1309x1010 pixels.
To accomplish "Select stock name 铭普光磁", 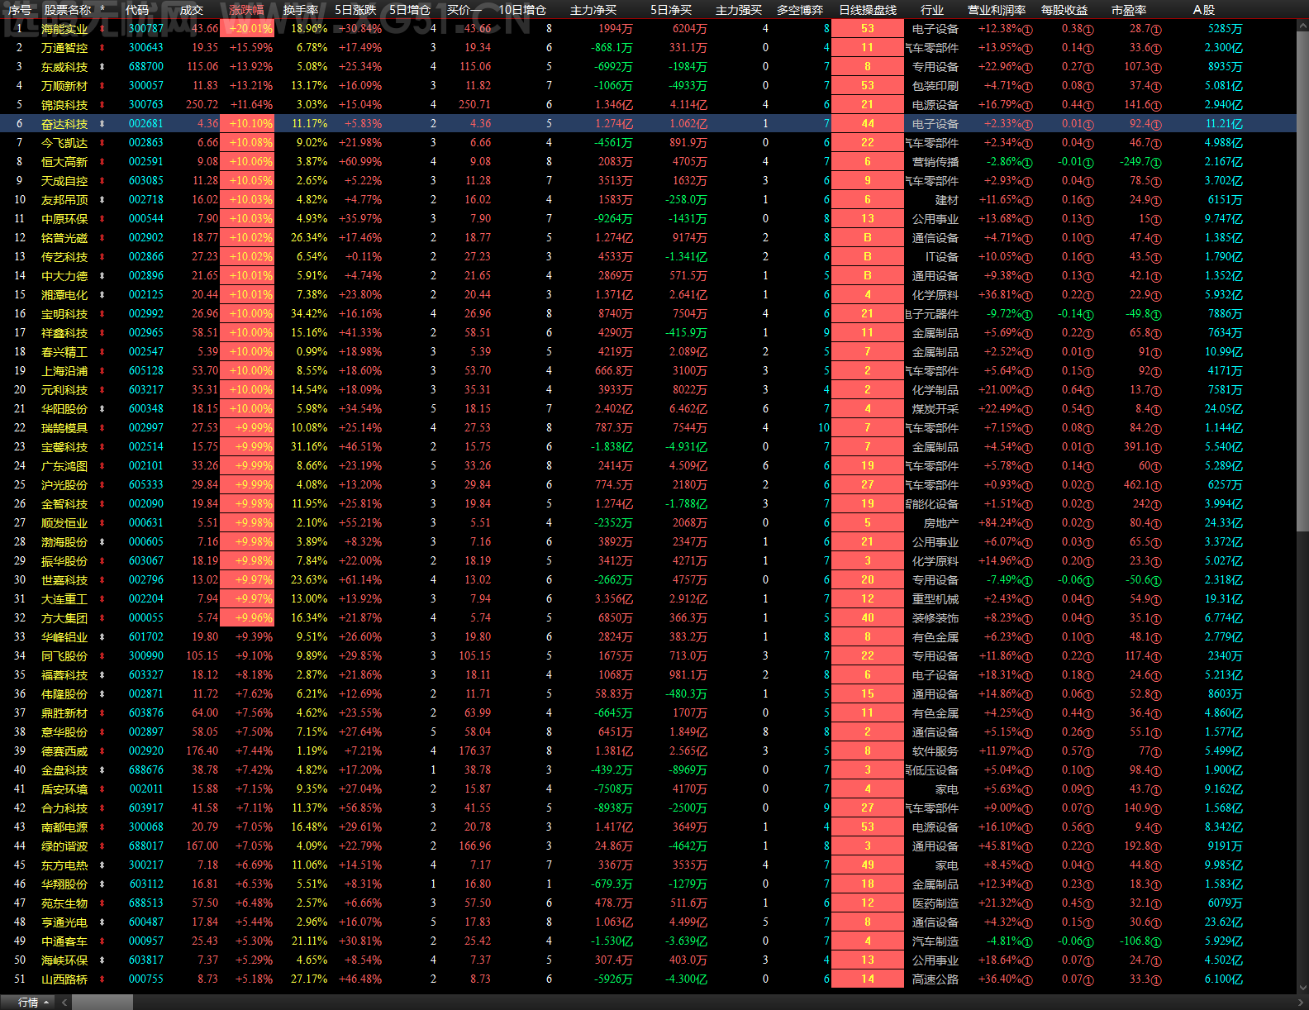I will pos(64,238).
